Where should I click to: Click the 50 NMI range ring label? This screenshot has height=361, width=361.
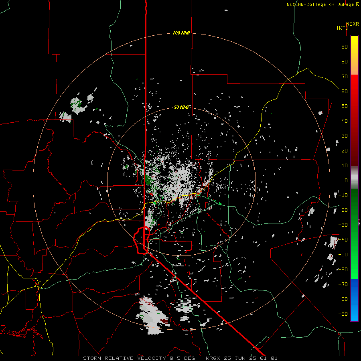click(181, 107)
